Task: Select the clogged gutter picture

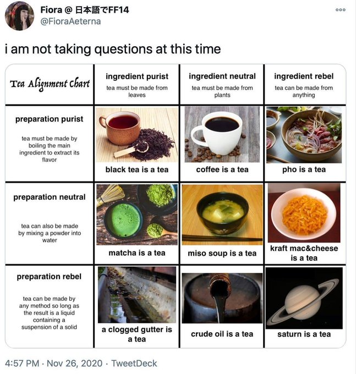Action: click(x=137, y=295)
